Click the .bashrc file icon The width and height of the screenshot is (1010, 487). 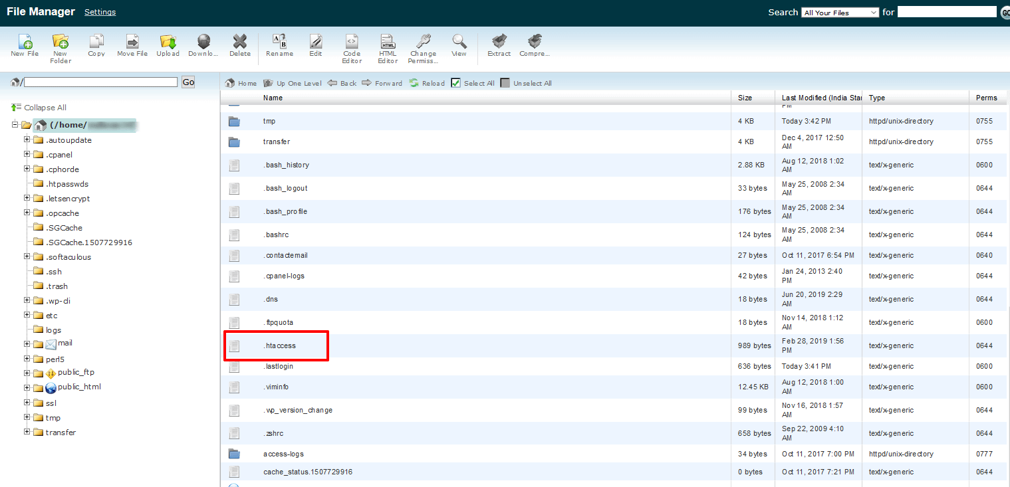tap(234, 235)
